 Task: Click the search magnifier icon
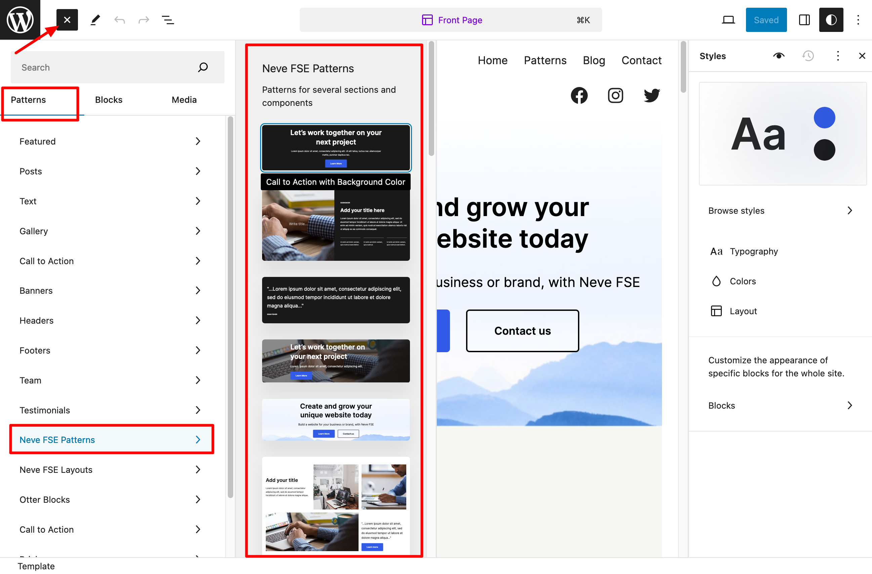click(x=203, y=67)
